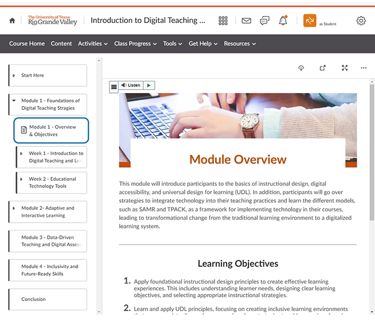The width and height of the screenshot is (375, 322).
Task: Open the Resources dropdown menu
Action: coord(240,44)
